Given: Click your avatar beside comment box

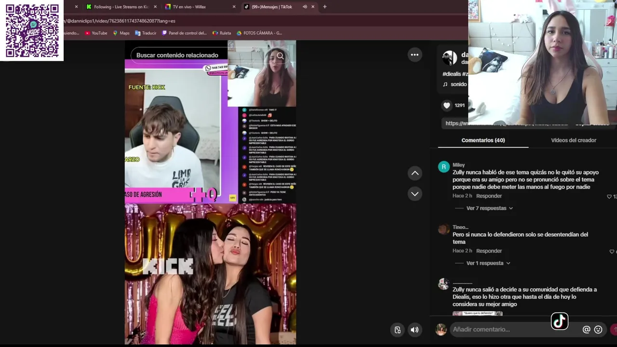Looking at the screenshot, I should 441,330.
